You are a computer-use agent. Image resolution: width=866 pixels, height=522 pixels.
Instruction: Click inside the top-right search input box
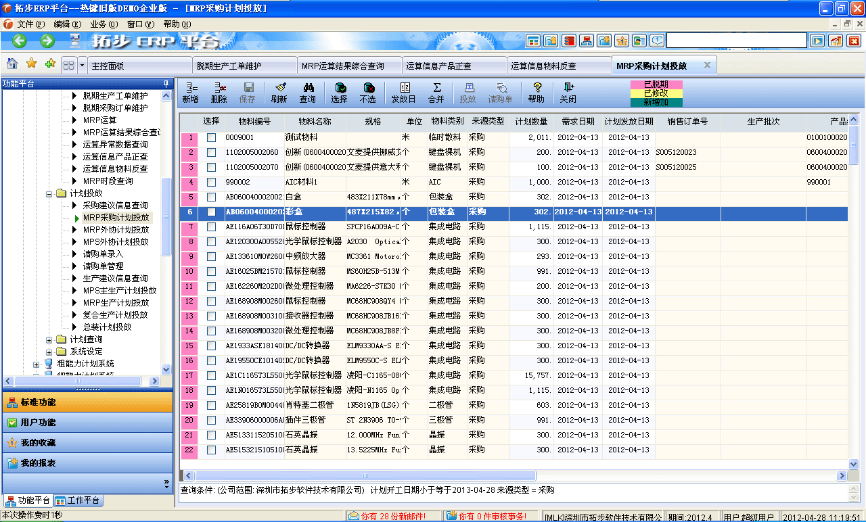pos(737,39)
